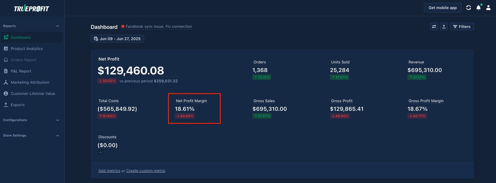Open Product Analytics in sidebar
Viewport: 496px width, 183px height.
(32, 49)
